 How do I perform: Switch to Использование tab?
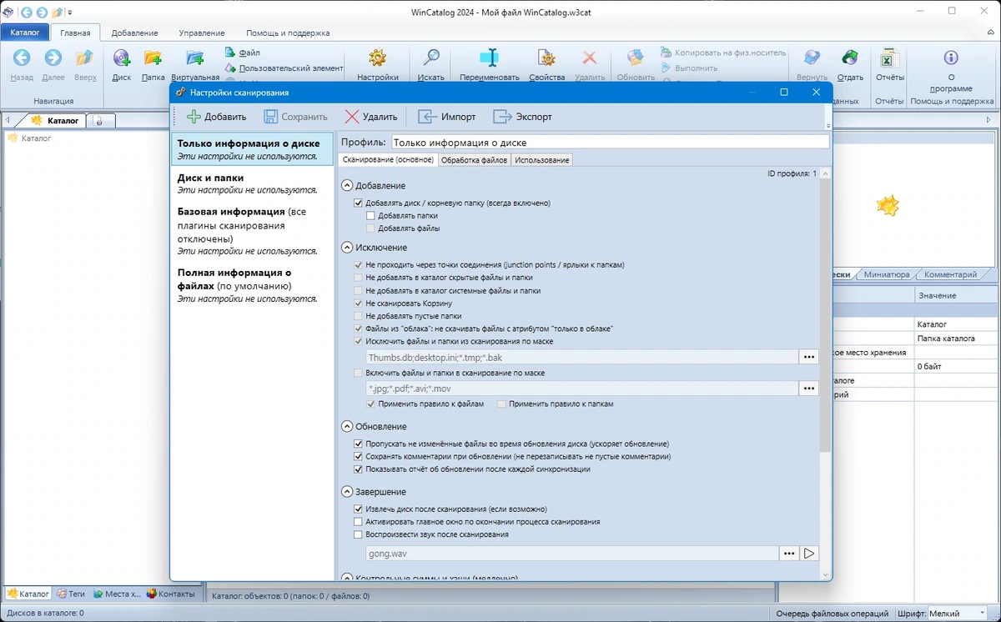tap(542, 159)
